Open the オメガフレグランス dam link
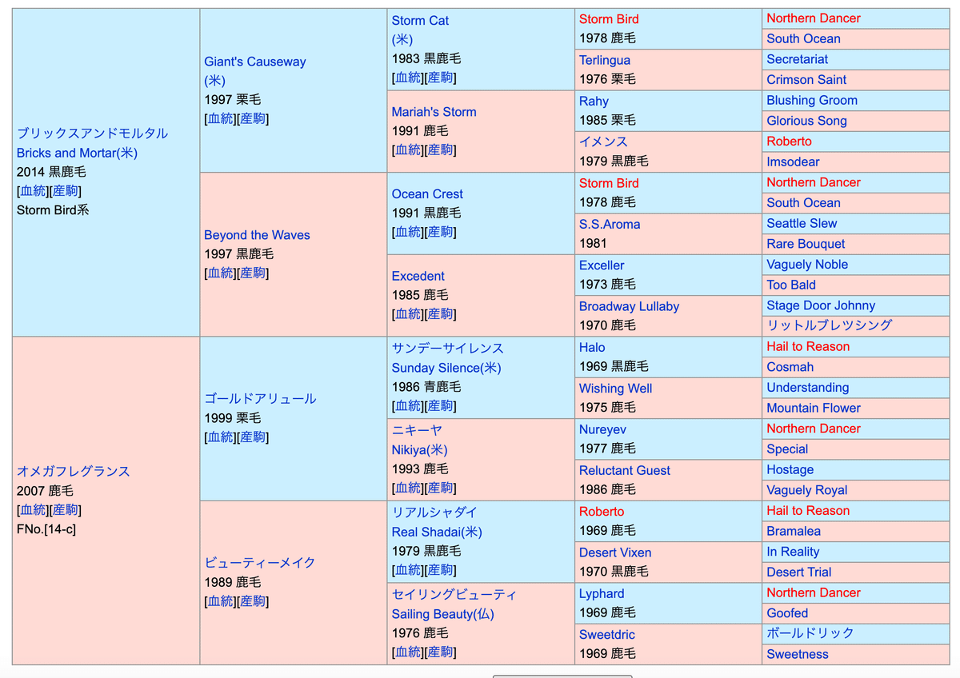This screenshot has height=678, width=960. 73,471
